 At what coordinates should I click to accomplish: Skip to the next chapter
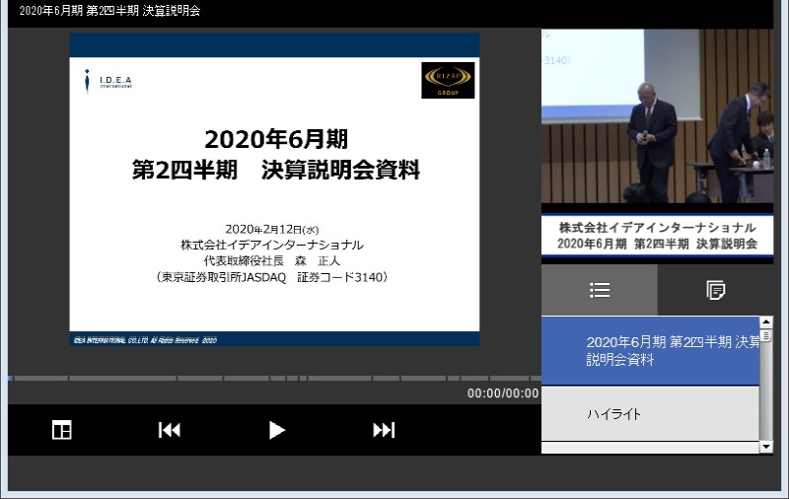coord(384,430)
